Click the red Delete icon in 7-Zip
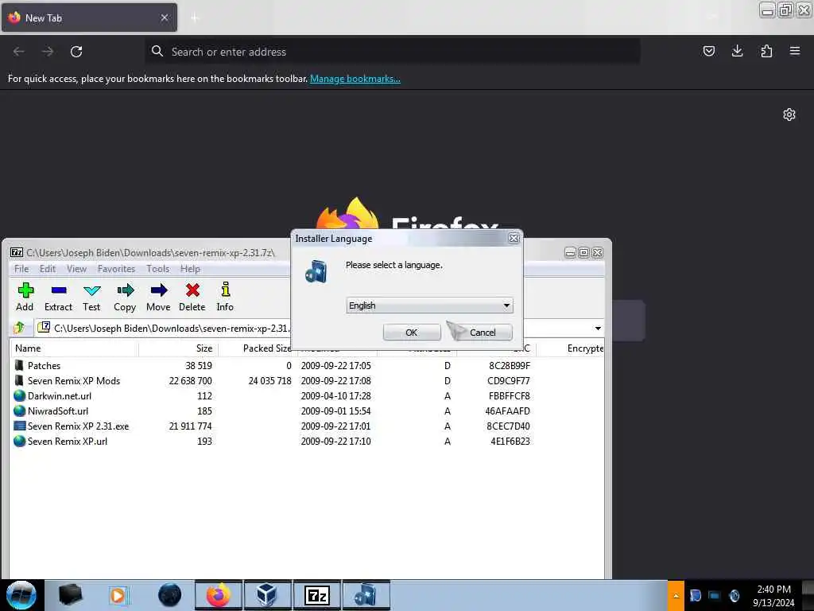 pyautogui.click(x=192, y=298)
